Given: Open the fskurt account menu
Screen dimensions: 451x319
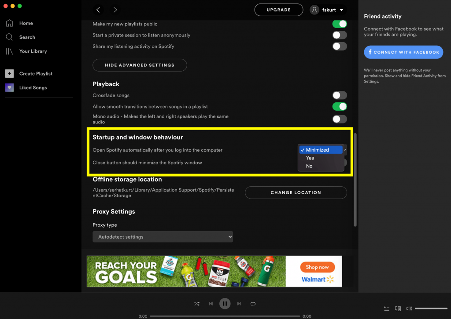Looking at the screenshot, I should click(328, 10).
